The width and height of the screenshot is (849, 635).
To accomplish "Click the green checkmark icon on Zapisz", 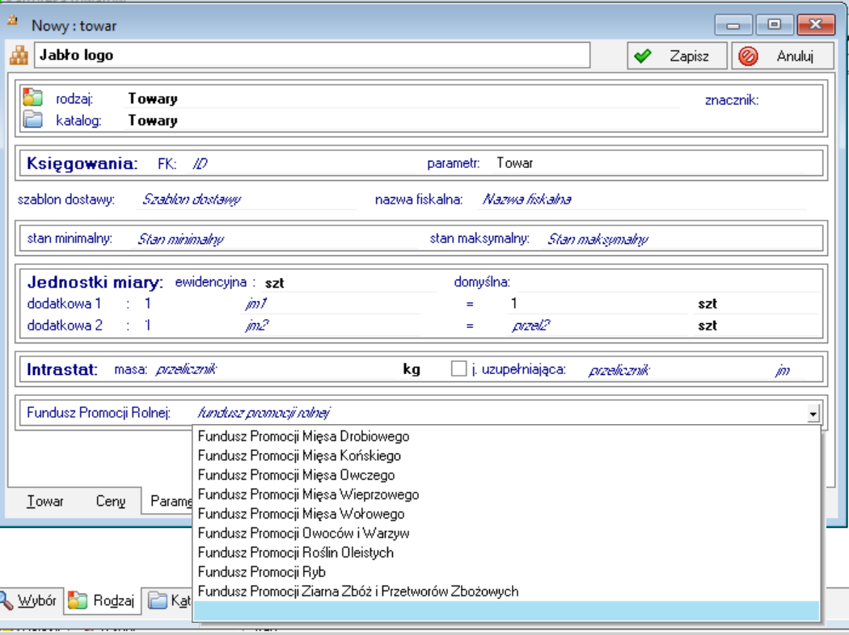I will coord(643,56).
